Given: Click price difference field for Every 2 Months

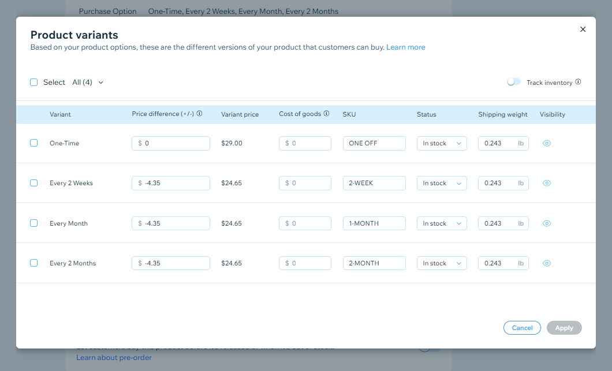Looking at the screenshot, I should click(x=171, y=263).
